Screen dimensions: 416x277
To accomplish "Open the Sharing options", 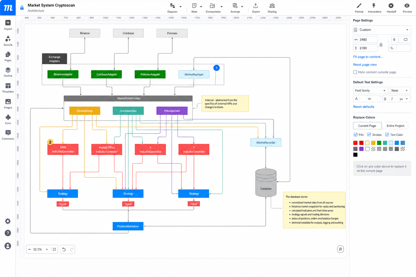I will [272, 8].
